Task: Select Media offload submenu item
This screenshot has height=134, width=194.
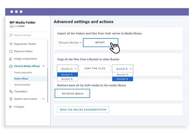Action: point(30,79)
